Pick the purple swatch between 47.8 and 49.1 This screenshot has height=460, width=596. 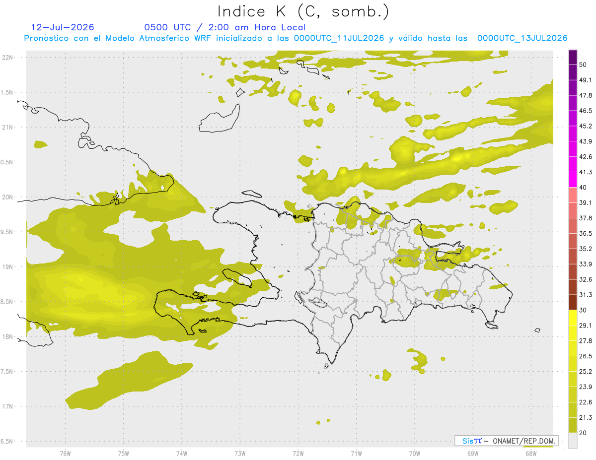tap(573, 87)
